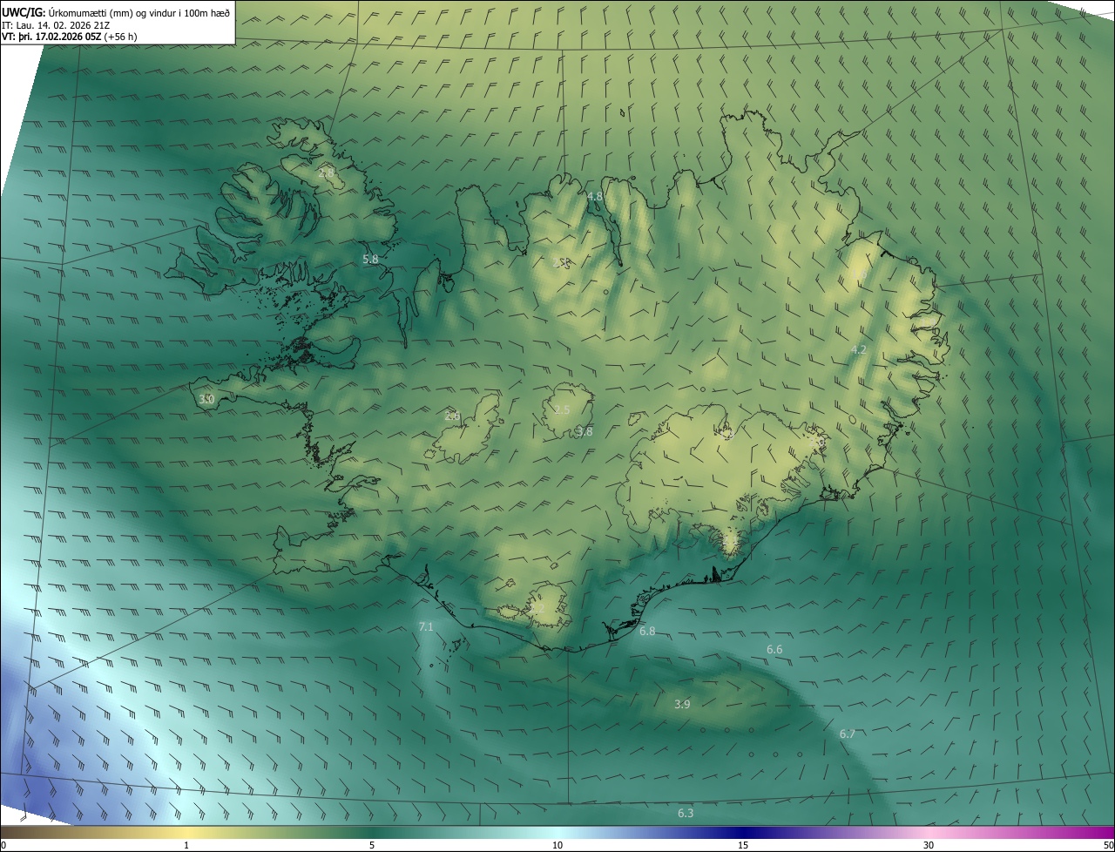Select the 30 tick label on the color scale

tap(929, 845)
